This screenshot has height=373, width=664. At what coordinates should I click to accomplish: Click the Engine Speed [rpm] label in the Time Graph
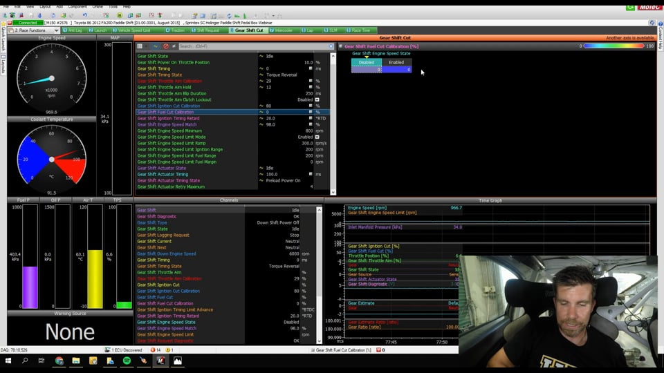(367, 208)
